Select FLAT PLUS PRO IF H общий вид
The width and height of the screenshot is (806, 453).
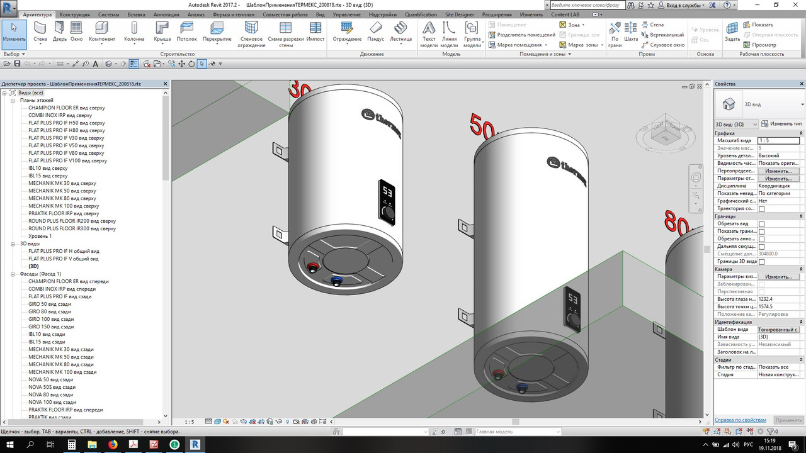click(64, 251)
